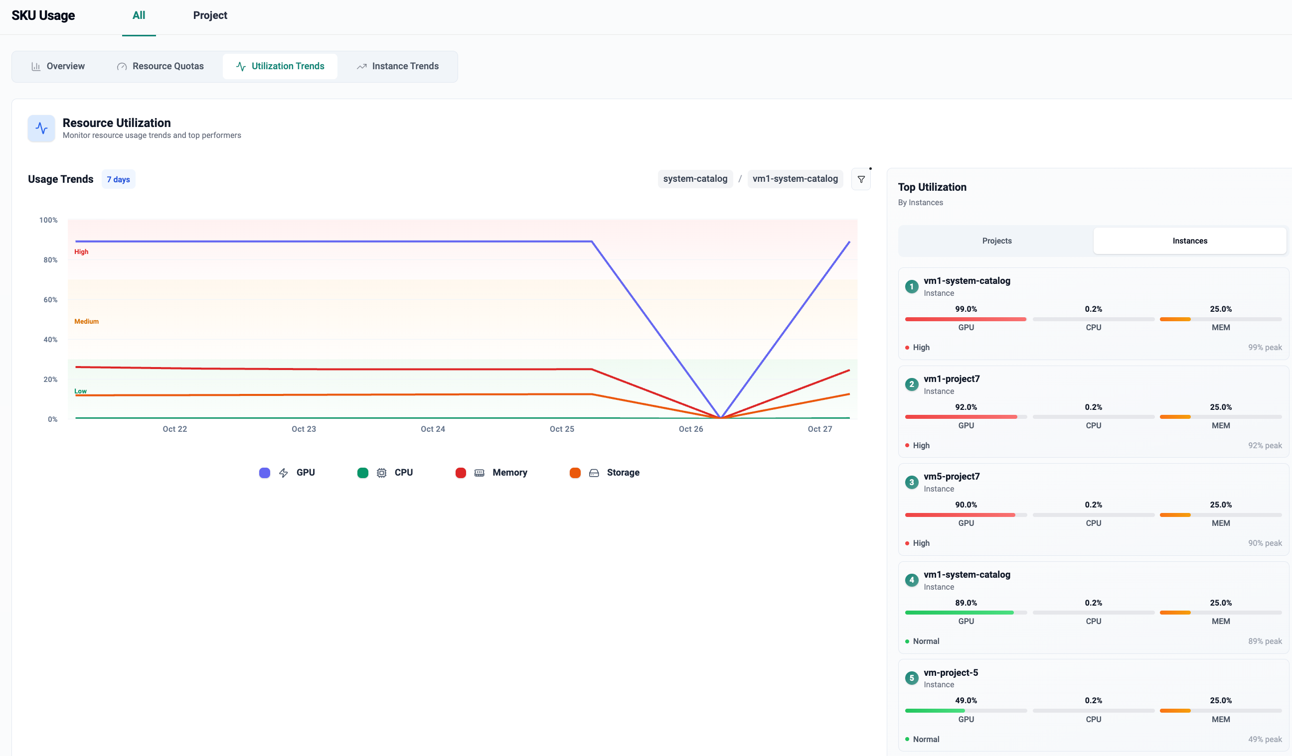
Task: Switch to the Project tab
Action: 210,15
